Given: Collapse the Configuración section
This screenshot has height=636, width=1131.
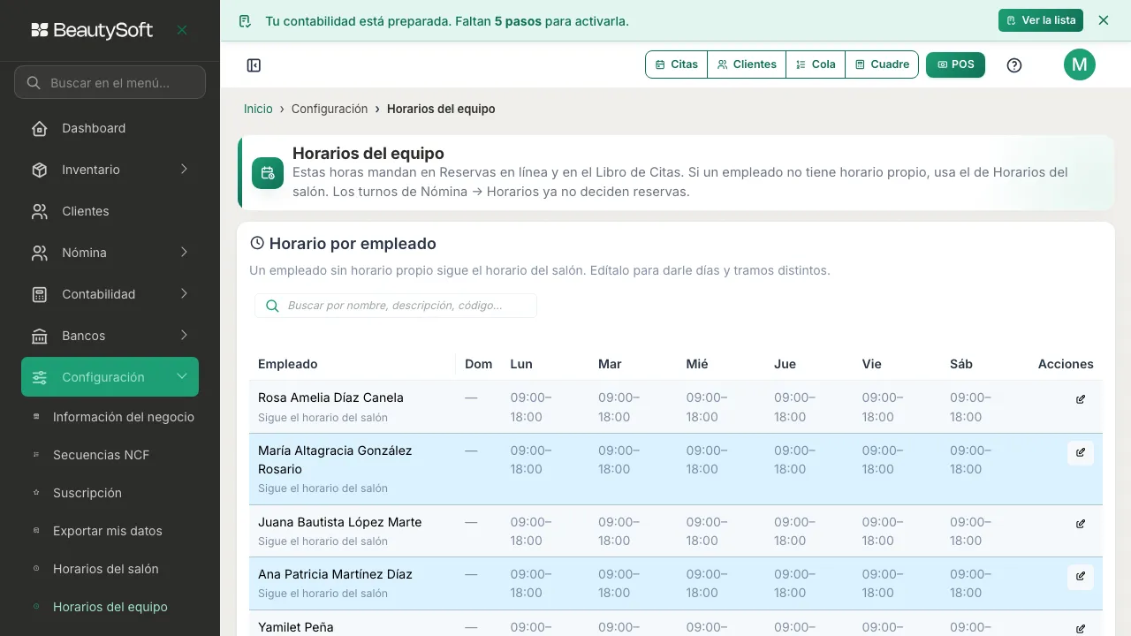Looking at the screenshot, I should [110, 377].
